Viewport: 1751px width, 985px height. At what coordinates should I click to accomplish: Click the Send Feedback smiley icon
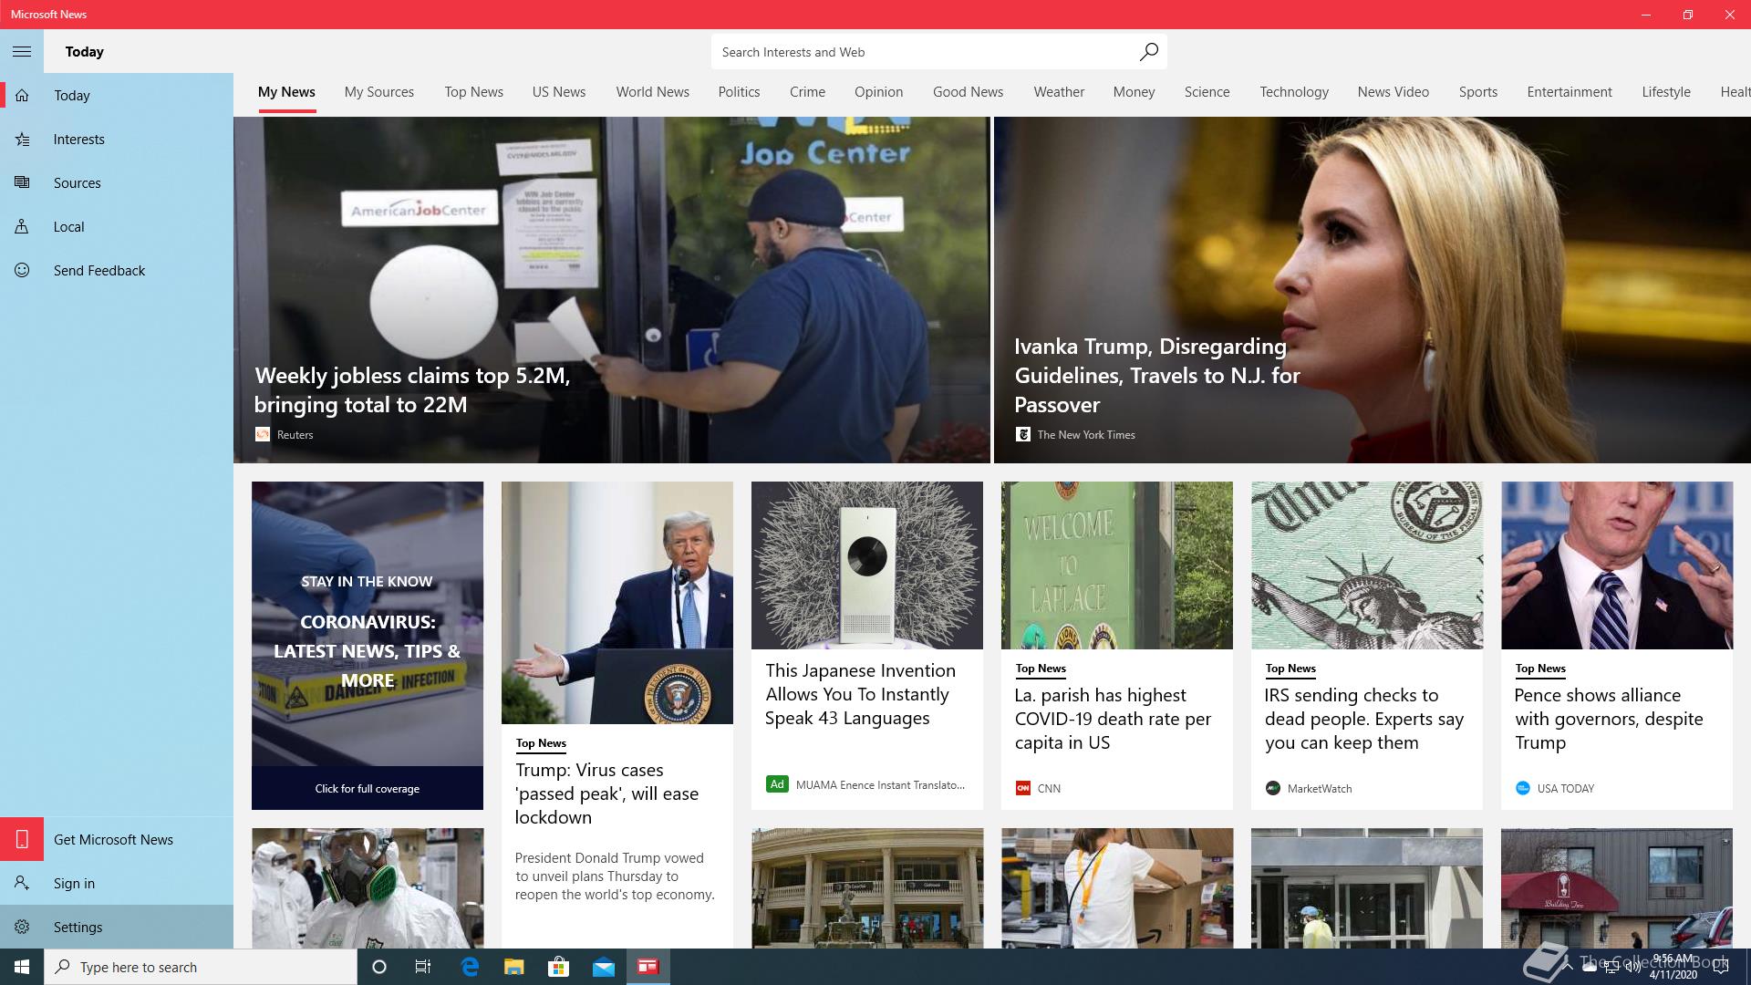click(x=22, y=271)
